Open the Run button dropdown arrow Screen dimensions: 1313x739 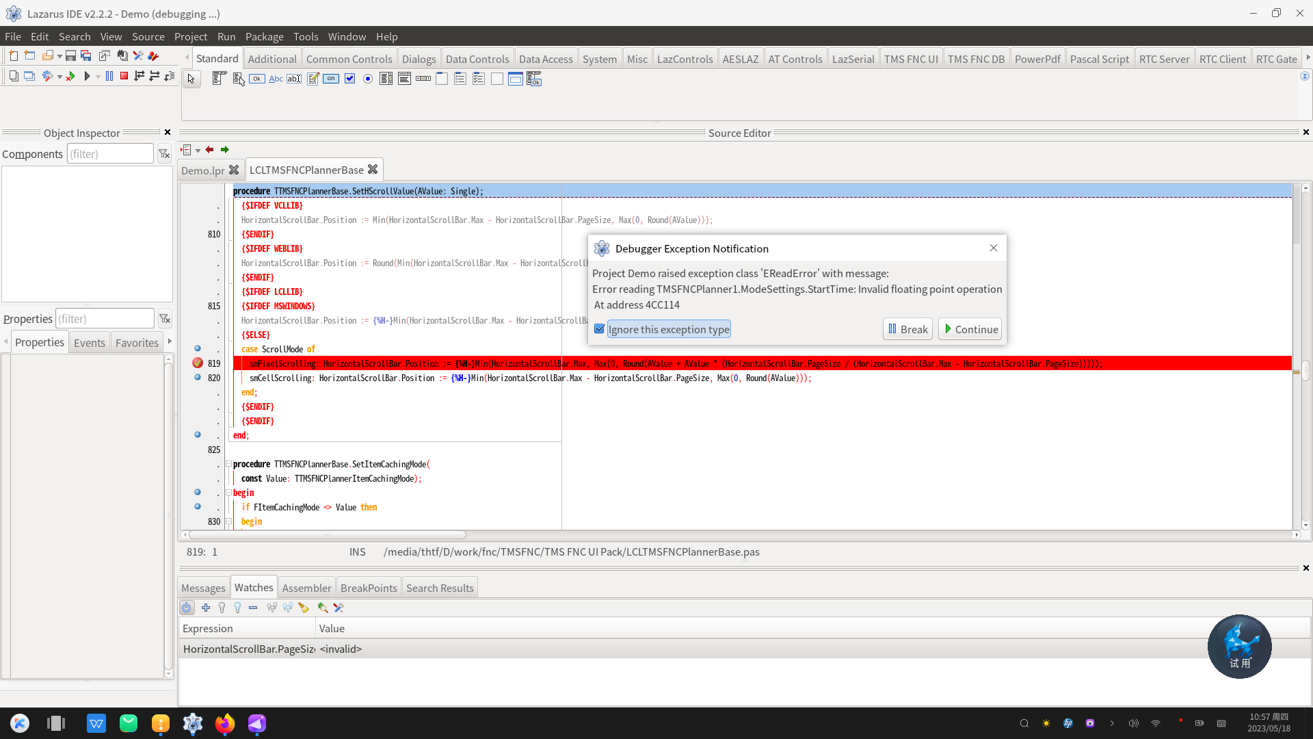pyautogui.click(x=98, y=77)
